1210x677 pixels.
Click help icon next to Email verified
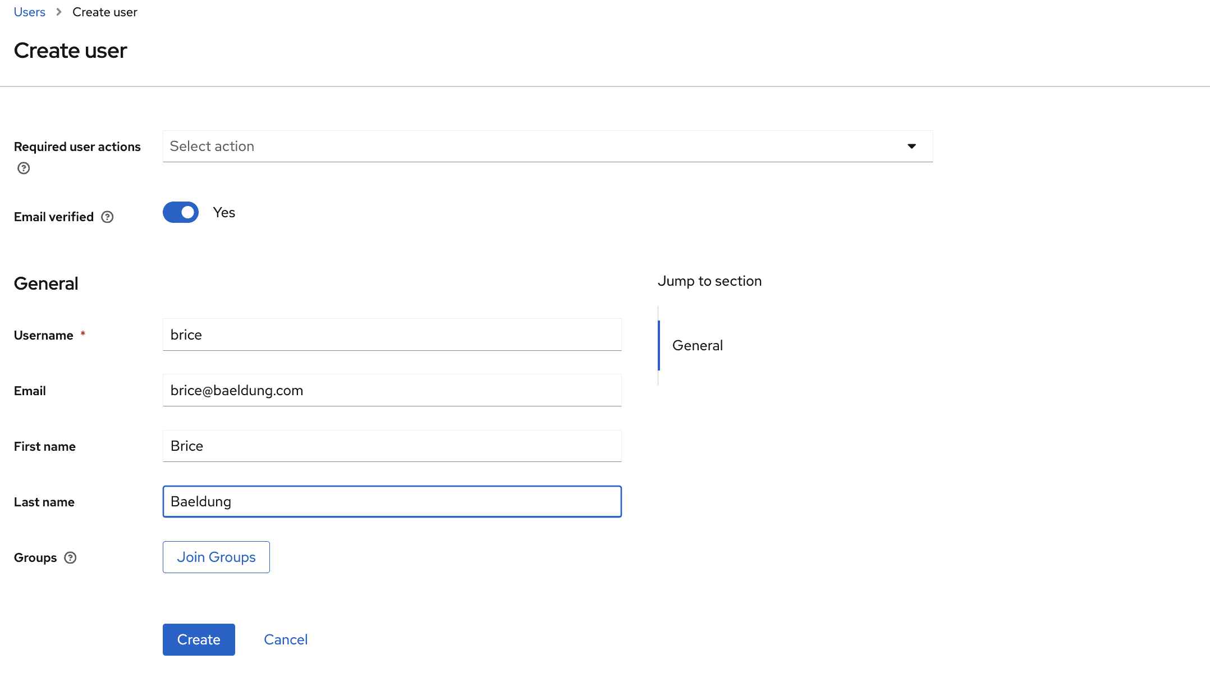(107, 217)
